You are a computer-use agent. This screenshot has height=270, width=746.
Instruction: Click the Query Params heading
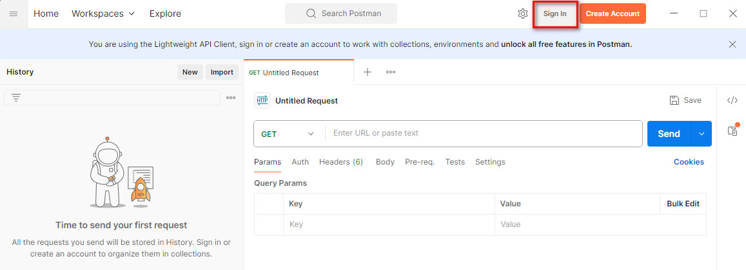pyautogui.click(x=280, y=183)
